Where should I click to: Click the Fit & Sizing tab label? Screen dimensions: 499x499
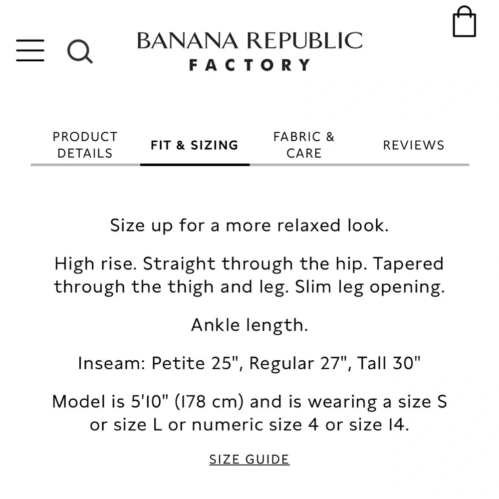coord(194,145)
